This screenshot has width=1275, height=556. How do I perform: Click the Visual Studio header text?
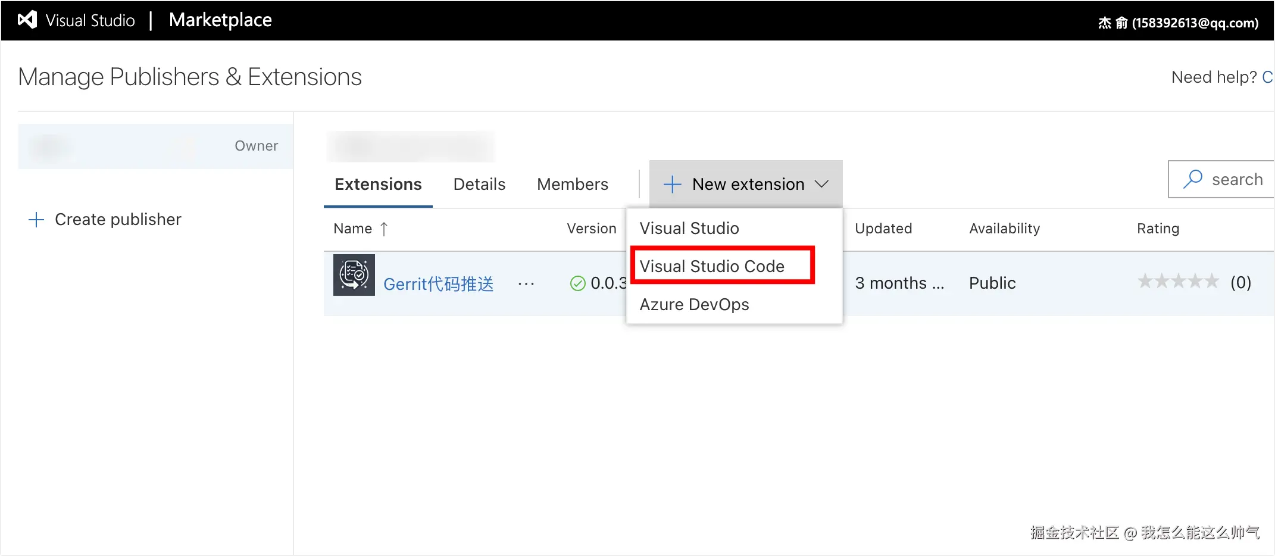coord(90,21)
